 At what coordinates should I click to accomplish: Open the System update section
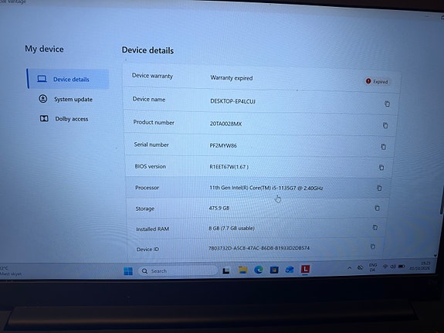click(x=66, y=99)
